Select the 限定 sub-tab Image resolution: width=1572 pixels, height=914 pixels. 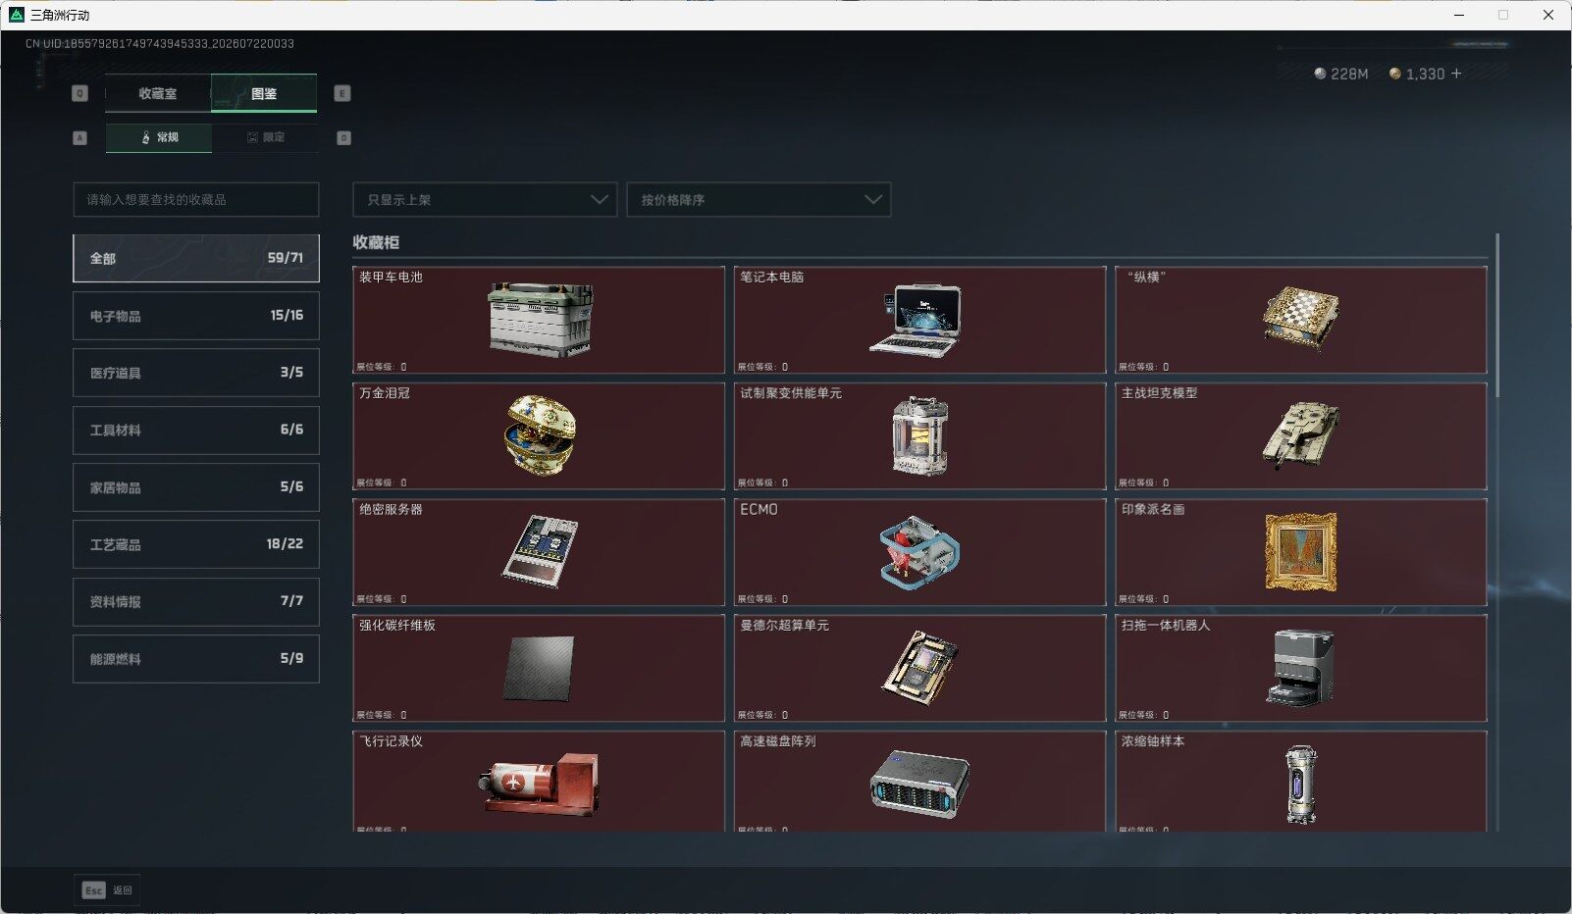coord(265,137)
